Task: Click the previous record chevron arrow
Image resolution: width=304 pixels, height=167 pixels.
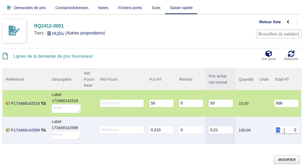Action: [x=288, y=22]
